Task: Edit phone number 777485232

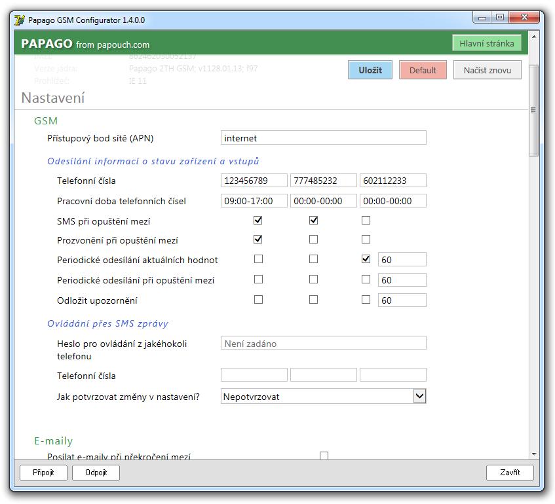Action: tap(323, 181)
